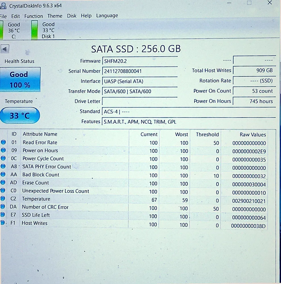Open the Language menu
This screenshot has height=284, width=281.
pyautogui.click(x=107, y=16)
